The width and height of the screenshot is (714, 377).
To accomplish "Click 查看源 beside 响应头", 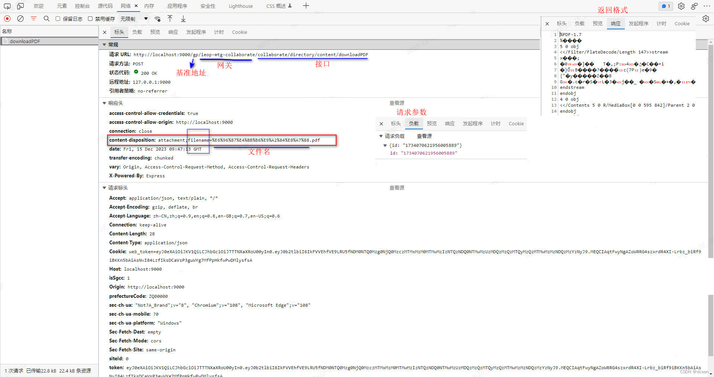I will click(x=396, y=103).
